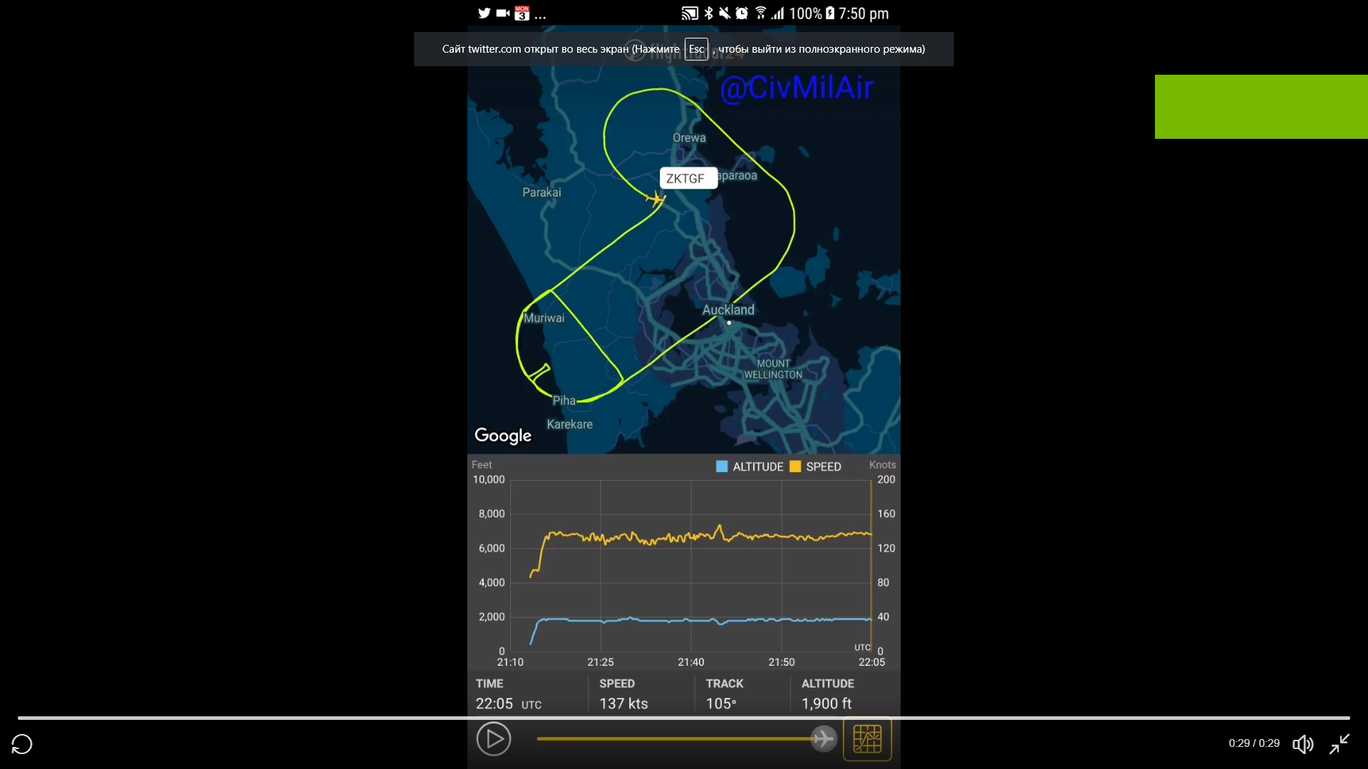Click the Auckland city label on map
Screen dimensions: 1368x769
click(728, 310)
